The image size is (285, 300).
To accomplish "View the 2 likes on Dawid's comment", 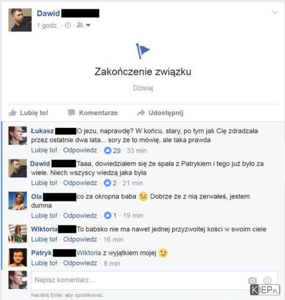I will [110, 183].
